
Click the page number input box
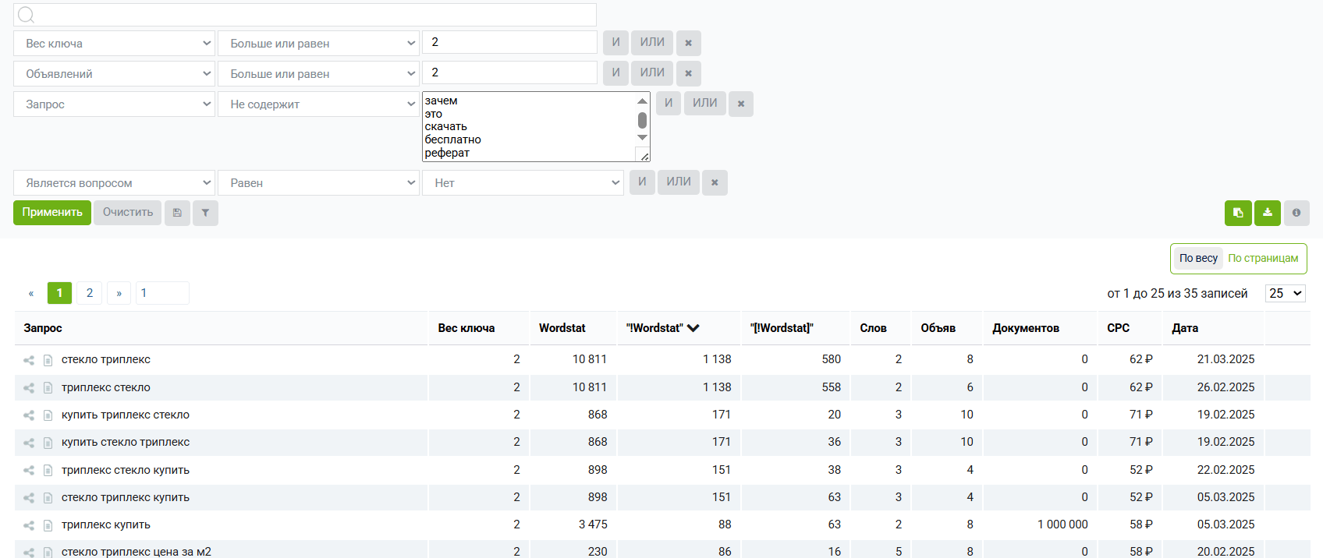162,293
